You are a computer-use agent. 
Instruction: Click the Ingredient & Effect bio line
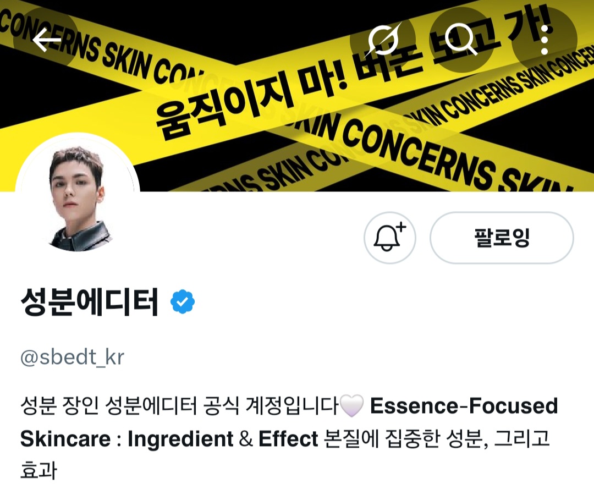click(223, 438)
